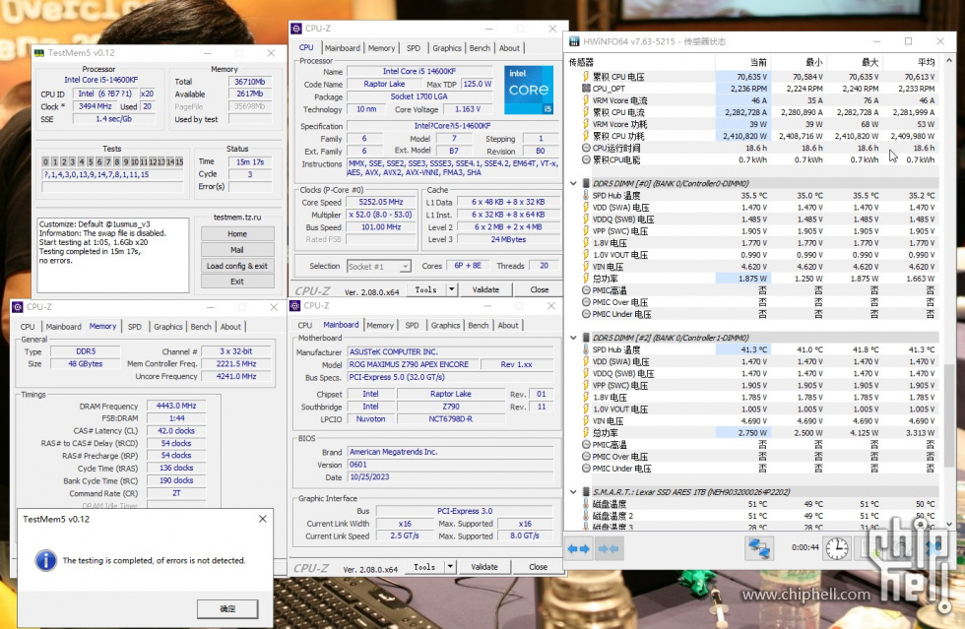The height and width of the screenshot is (629, 965).
Task: Click the expand-columns arrows icon in HWiNFO toolbar
Action: [x=579, y=548]
